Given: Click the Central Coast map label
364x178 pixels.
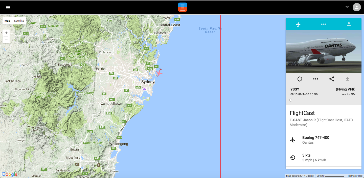Looking at the screenshot, I should tap(169, 25).
